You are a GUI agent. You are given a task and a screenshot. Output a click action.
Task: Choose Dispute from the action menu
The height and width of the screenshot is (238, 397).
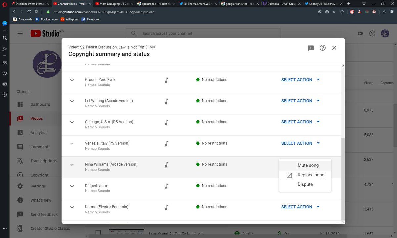click(305, 184)
